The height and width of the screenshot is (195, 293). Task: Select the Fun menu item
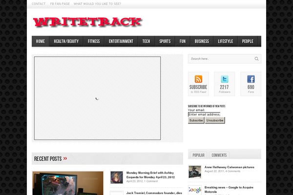(183, 41)
